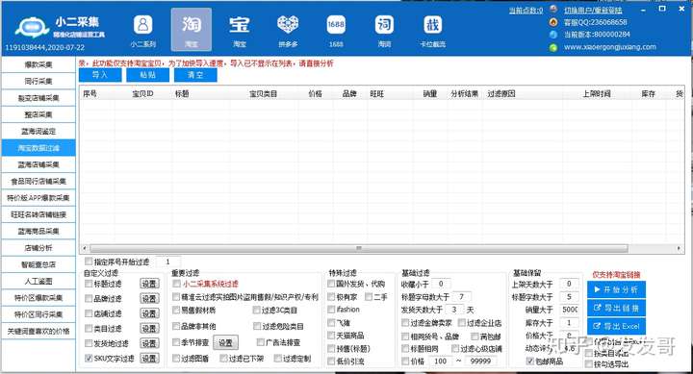Click the 小二采集 robot logo
Image resolution: width=693 pixels, height=374 pixels.
(32, 27)
